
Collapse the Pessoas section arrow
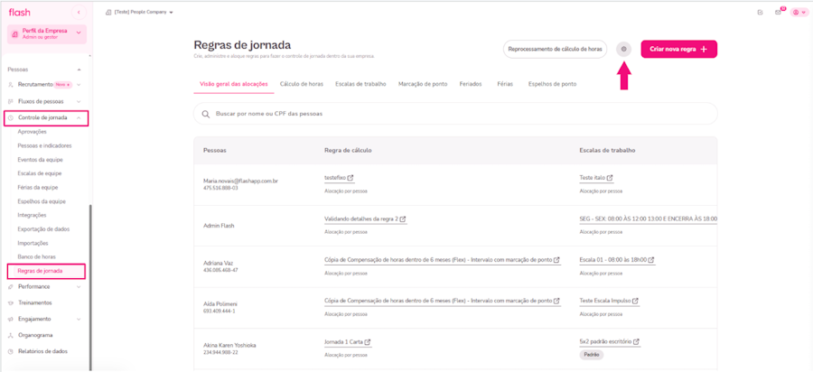click(79, 69)
